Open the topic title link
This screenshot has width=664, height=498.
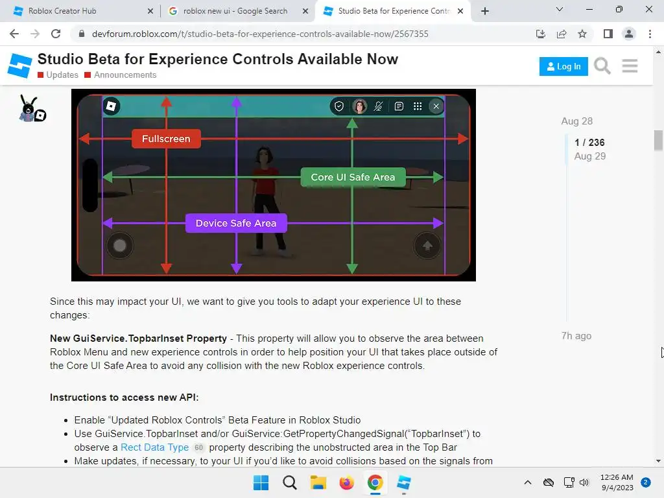[x=218, y=59]
